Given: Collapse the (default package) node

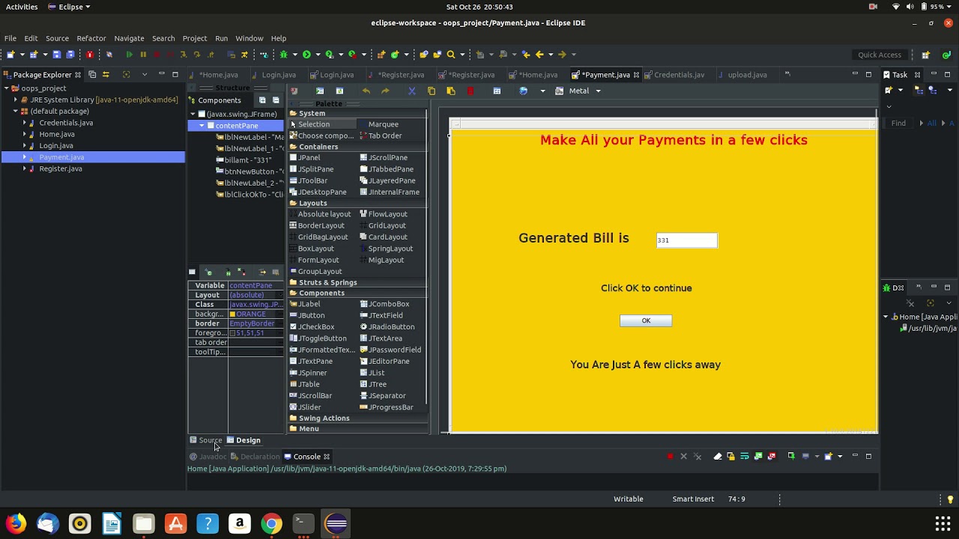Looking at the screenshot, I should pos(15,112).
